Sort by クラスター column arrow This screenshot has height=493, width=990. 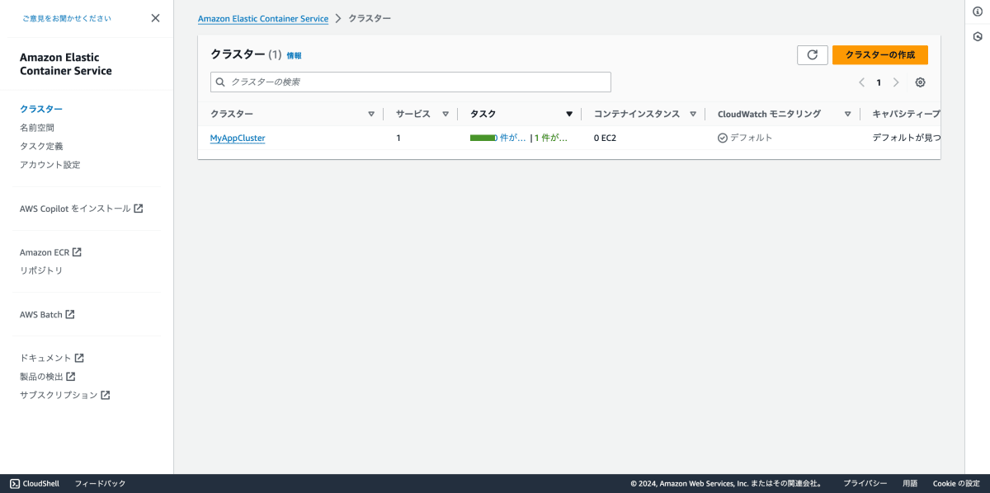tap(371, 114)
